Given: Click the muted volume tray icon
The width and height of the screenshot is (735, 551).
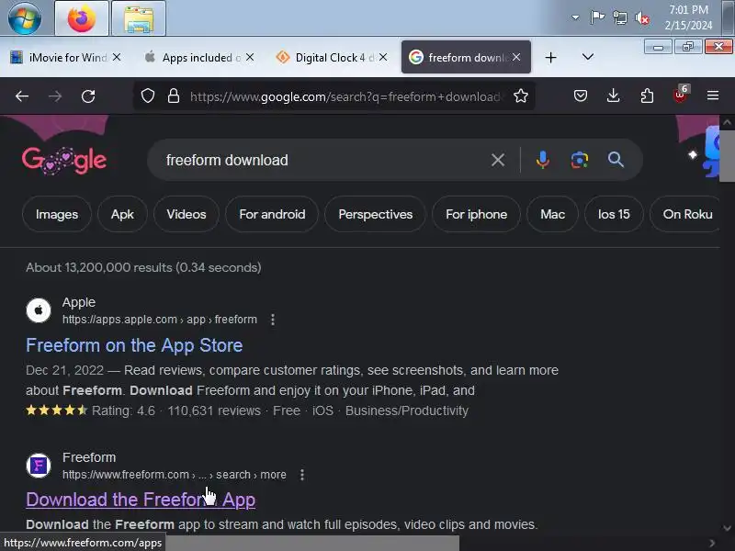Looking at the screenshot, I should [x=642, y=18].
